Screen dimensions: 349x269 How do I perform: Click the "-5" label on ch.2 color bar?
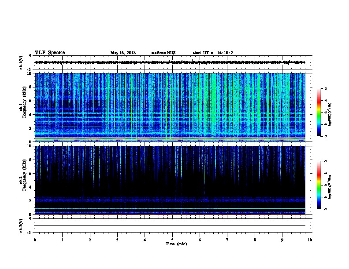pos(325,185)
